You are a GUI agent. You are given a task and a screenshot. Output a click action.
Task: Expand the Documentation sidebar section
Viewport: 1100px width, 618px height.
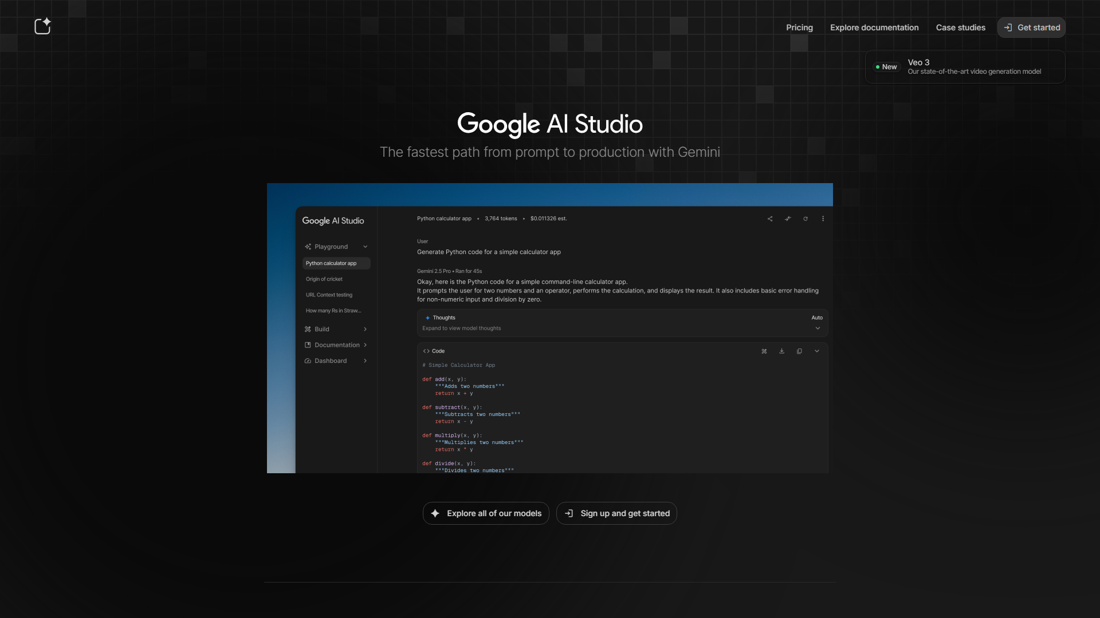[365, 345]
